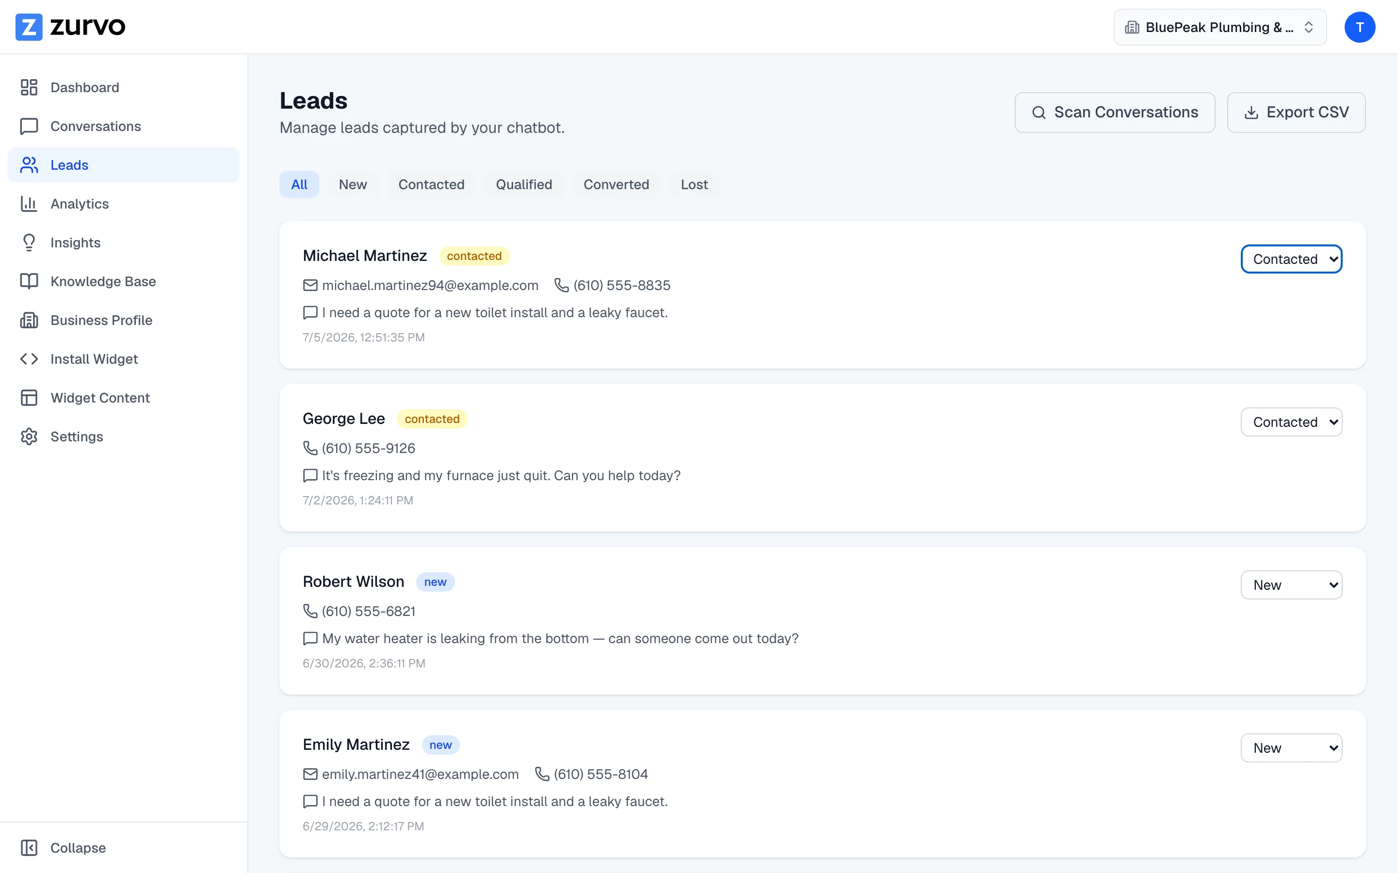Click the Zurvo logo icon
1397x873 pixels.
(28, 27)
